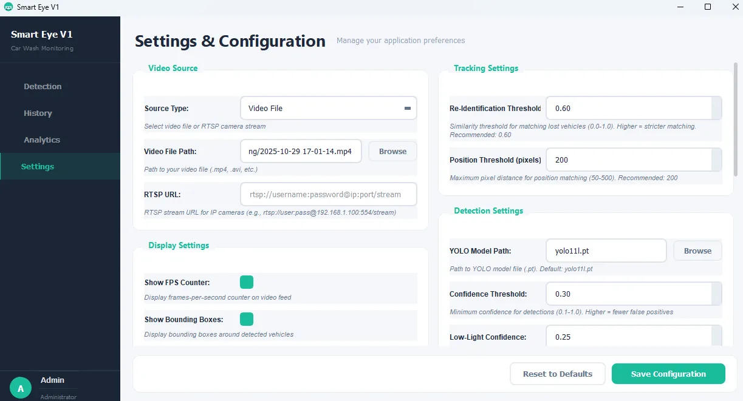
Task: Click the YOLO Model Path field
Action: click(606, 251)
